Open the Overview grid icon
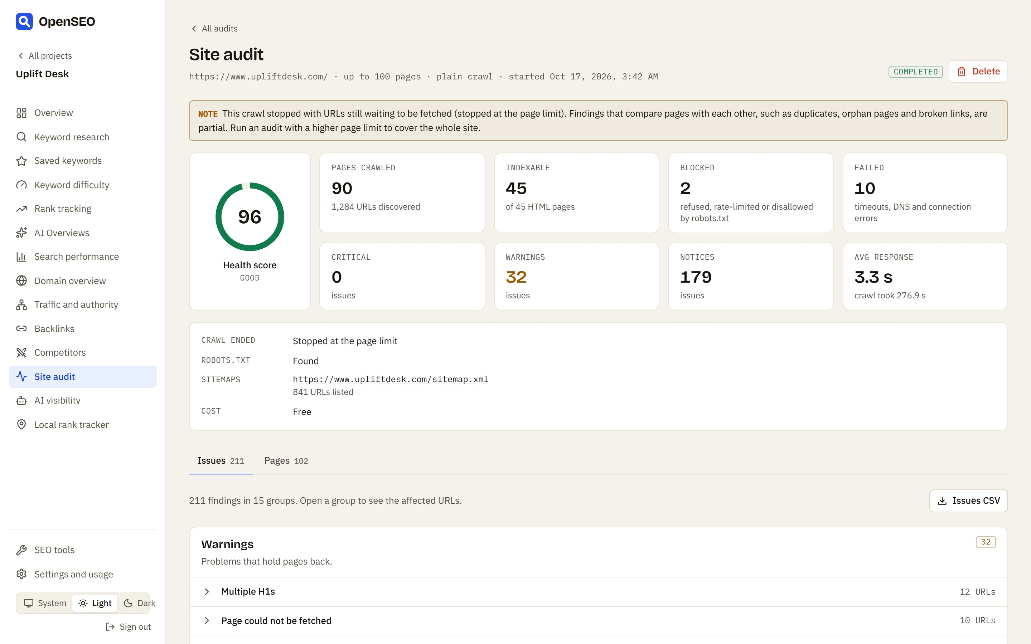 coord(21,113)
